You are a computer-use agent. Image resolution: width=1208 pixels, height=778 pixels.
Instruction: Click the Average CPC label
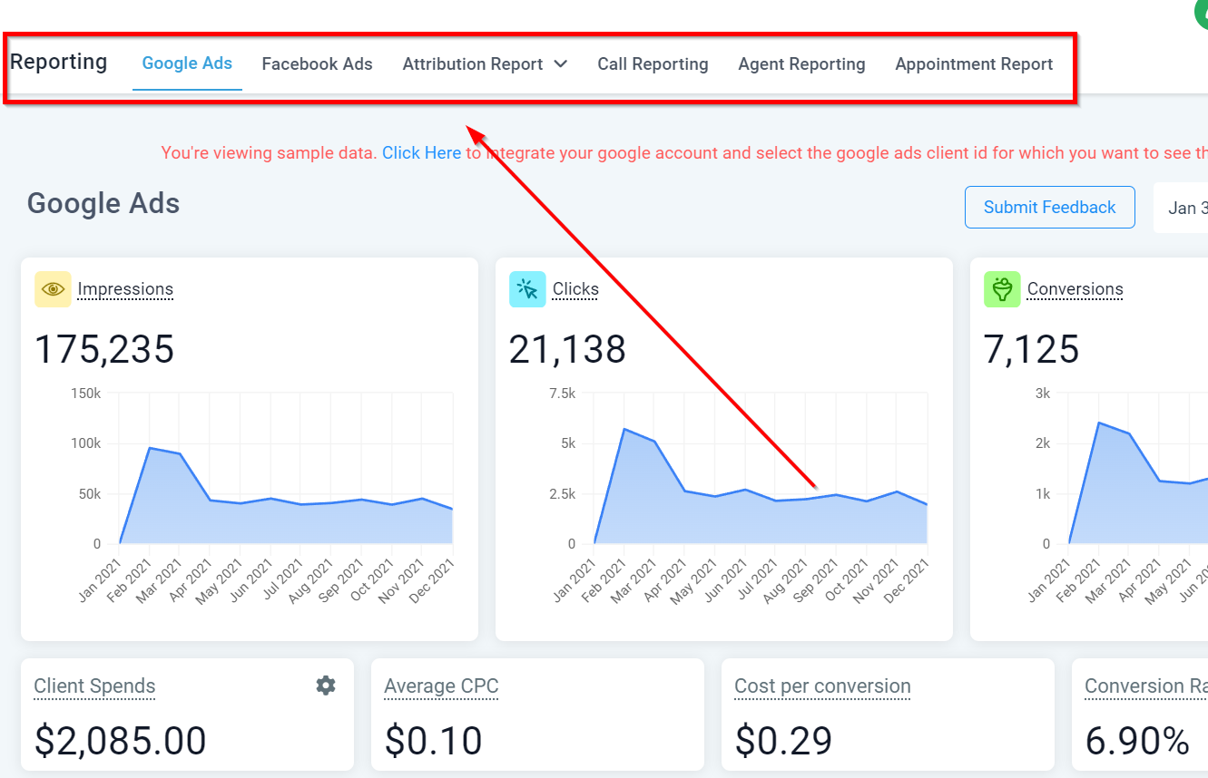coord(441,686)
